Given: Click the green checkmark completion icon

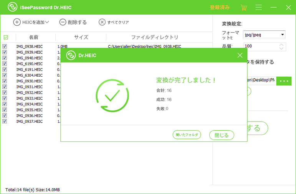Looking at the screenshot, I should click(x=112, y=95).
